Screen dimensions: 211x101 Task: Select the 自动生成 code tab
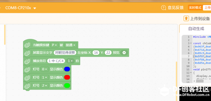tap(196, 28)
